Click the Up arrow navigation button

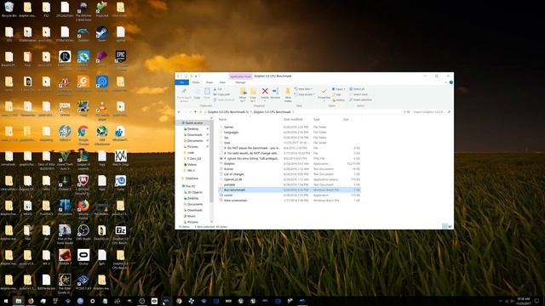(x=195, y=112)
